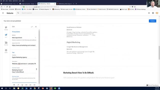Open Tim Ferris bookmark

[x=131, y=9]
